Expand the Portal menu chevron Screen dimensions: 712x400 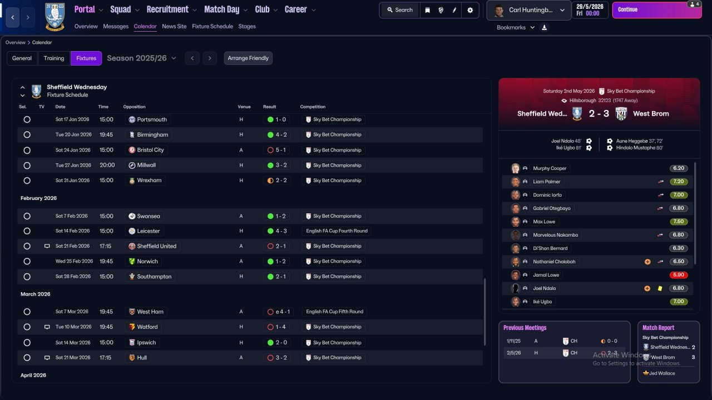point(100,10)
